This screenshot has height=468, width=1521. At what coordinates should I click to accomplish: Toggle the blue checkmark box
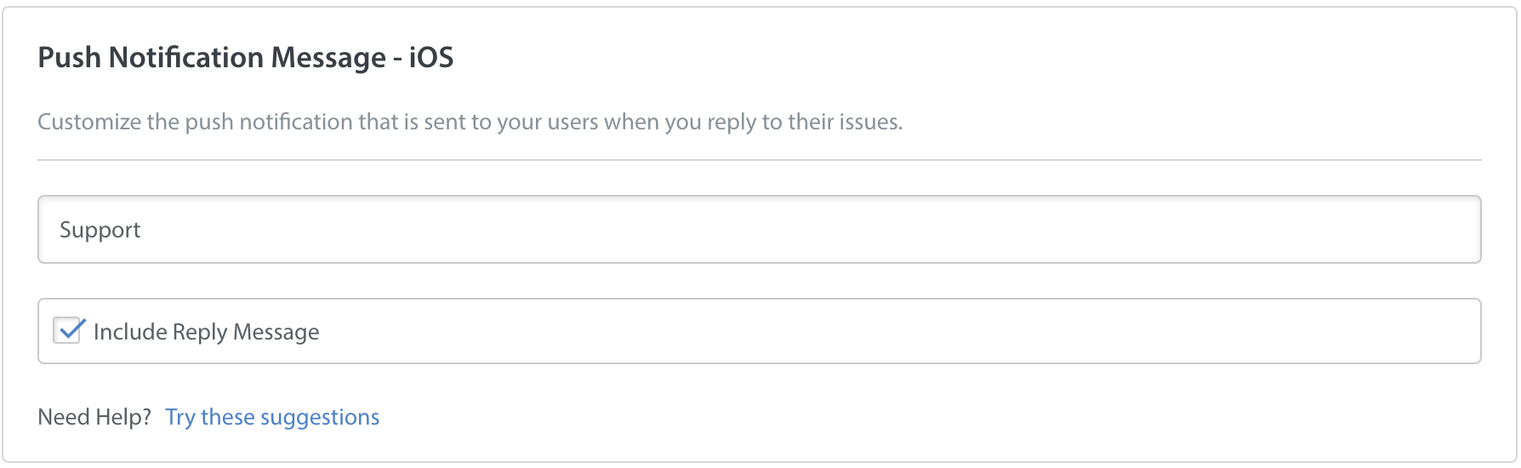pos(67,330)
